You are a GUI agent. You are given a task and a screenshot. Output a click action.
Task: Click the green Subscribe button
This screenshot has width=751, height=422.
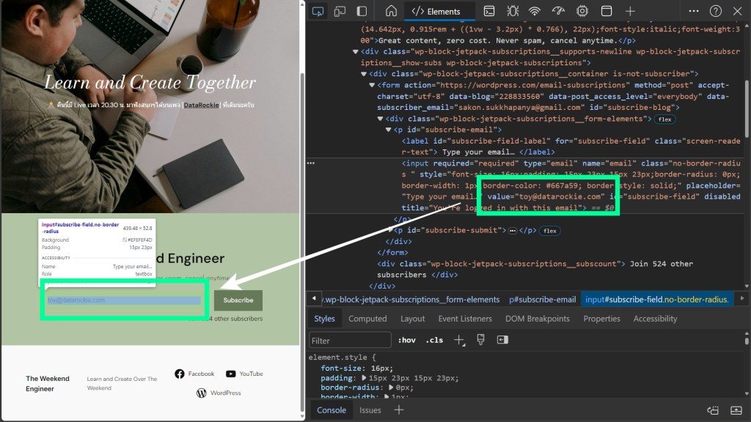[238, 300]
